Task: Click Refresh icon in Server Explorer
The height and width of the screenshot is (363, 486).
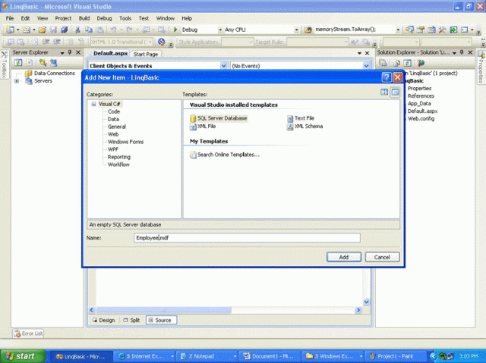Action: coord(18,63)
